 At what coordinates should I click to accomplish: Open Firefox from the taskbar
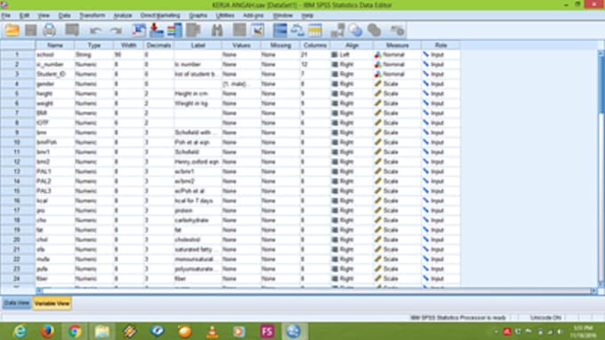click(x=47, y=331)
